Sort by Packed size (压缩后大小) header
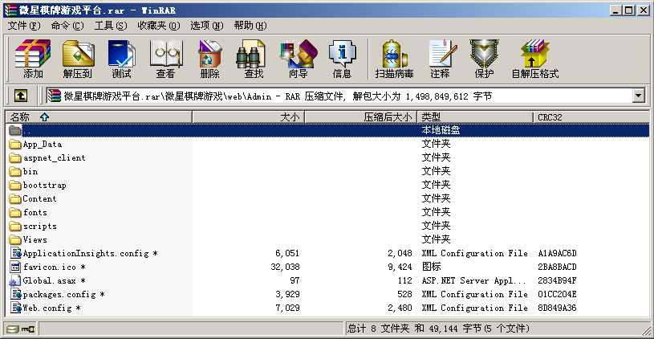The height and width of the screenshot is (339, 654). 361,117
